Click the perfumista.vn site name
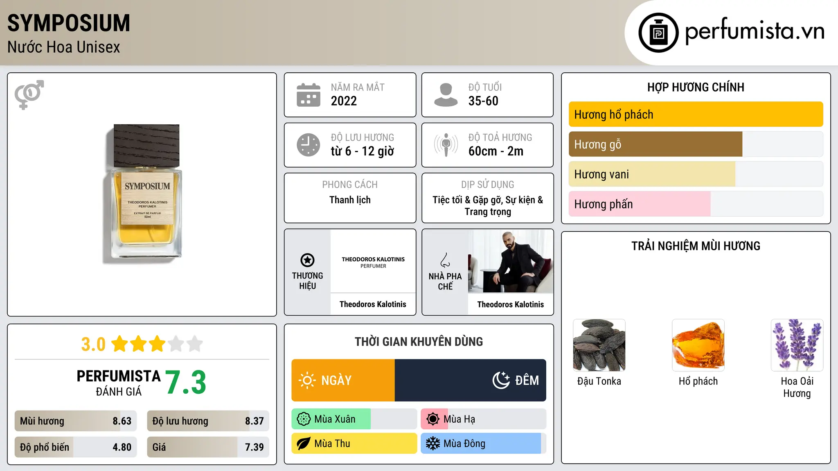Image resolution: width=838 pixels, height=471 pixels. point(755,31)
